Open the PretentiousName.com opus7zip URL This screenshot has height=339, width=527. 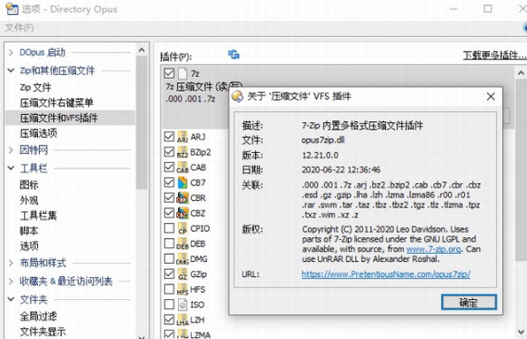click(x=385, y=274)
